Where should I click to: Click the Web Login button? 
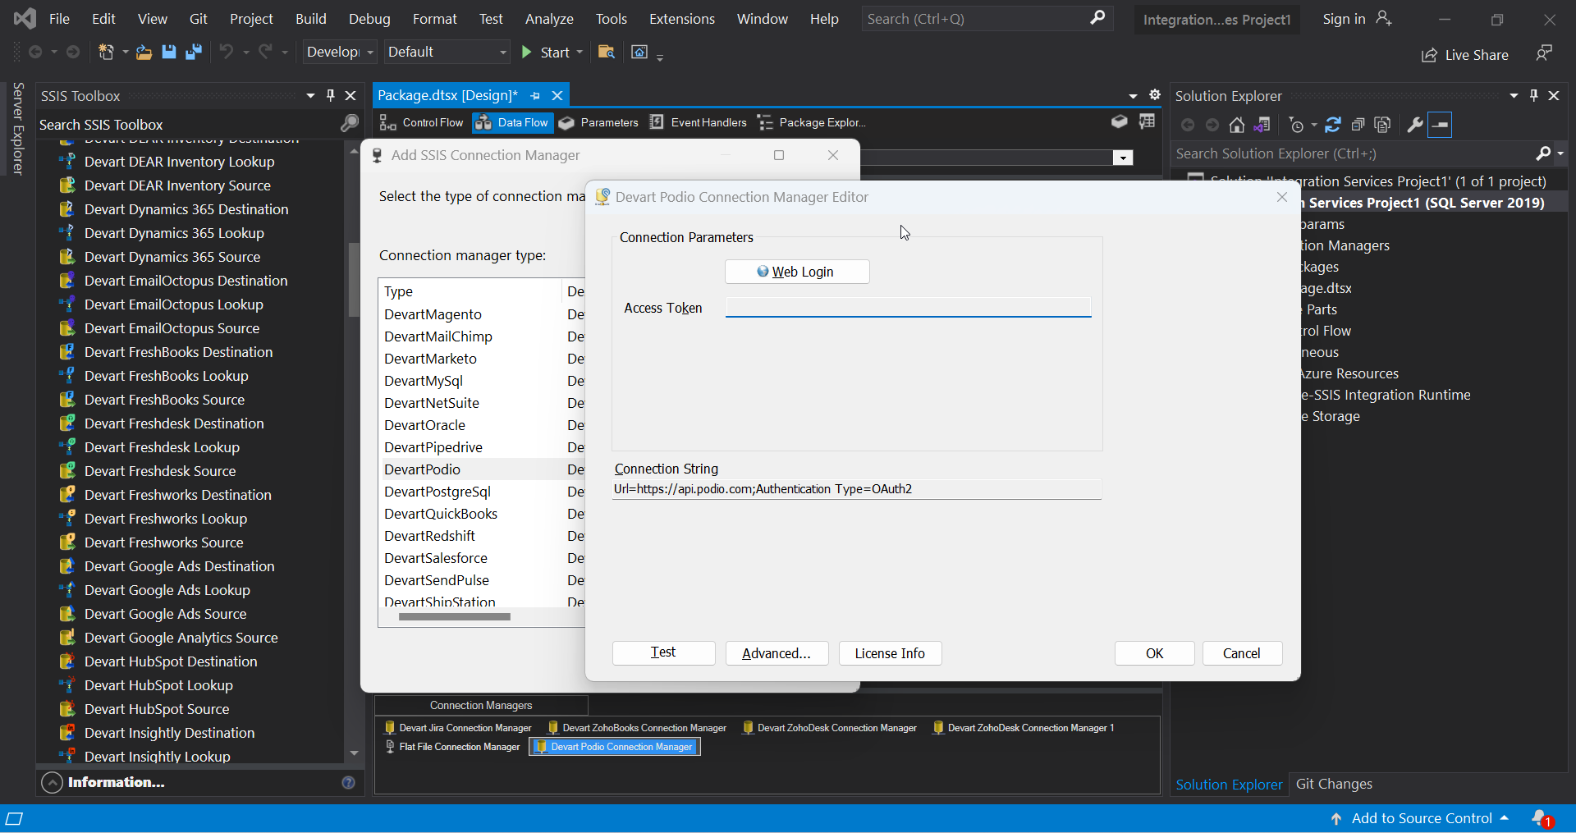[x=795, y=272]
